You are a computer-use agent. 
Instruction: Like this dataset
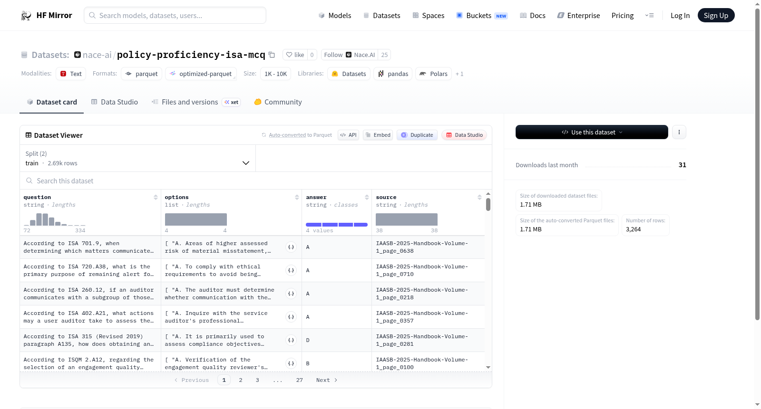295,55
